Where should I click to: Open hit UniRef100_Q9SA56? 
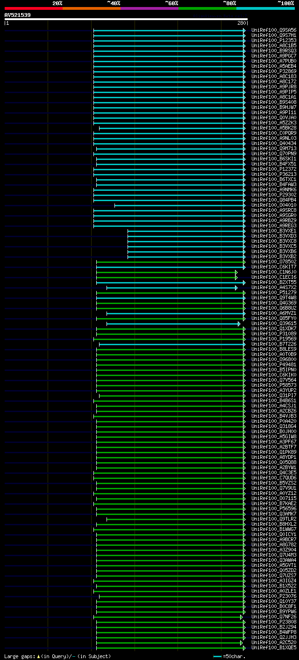pos(274,30)
